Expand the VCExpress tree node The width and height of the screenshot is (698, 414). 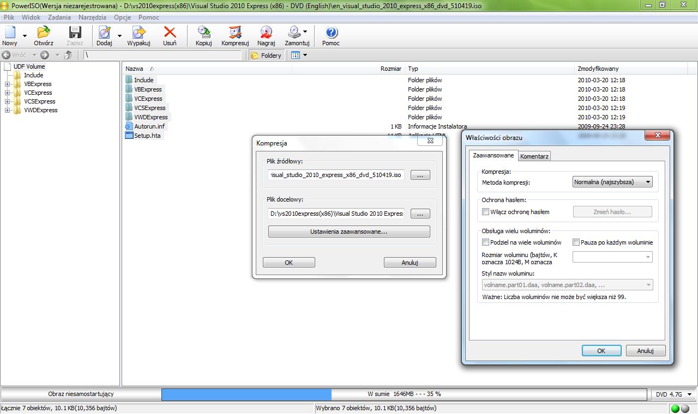7,93
